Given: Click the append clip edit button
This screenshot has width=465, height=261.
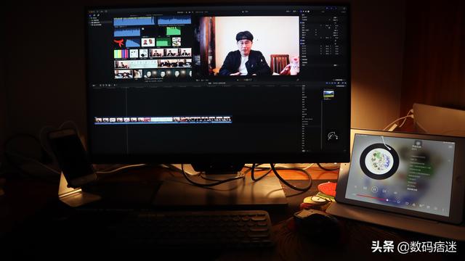Looking at the screenshot, I should [x=106, y=86].
